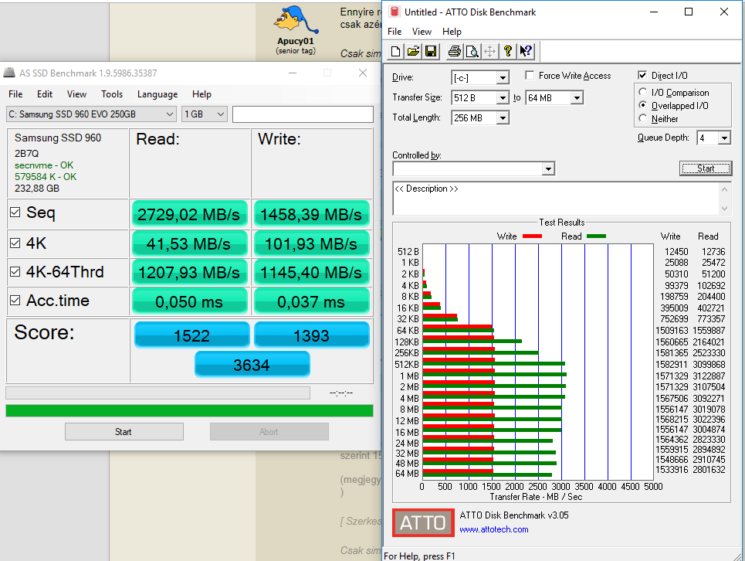Click the Print Preview icon in ATTO toolbar
This screenshot has height=561, width=745.
tap(472, 51)
